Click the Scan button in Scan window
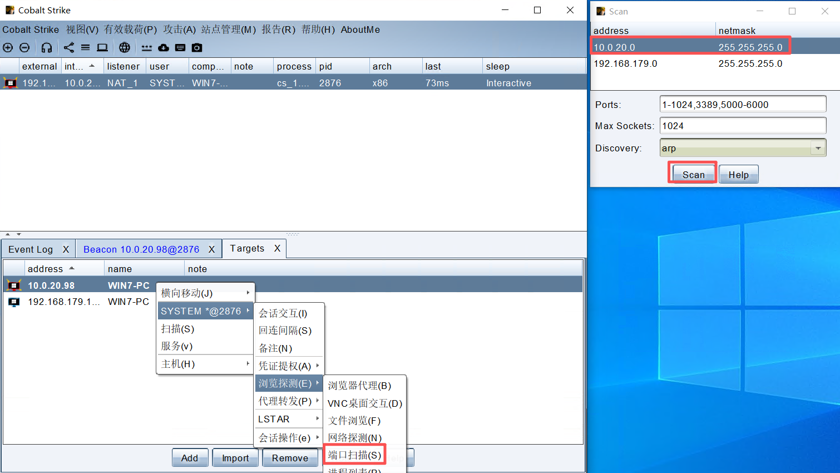This screenshot has height=473, width=840. click(x=693, y=175)
